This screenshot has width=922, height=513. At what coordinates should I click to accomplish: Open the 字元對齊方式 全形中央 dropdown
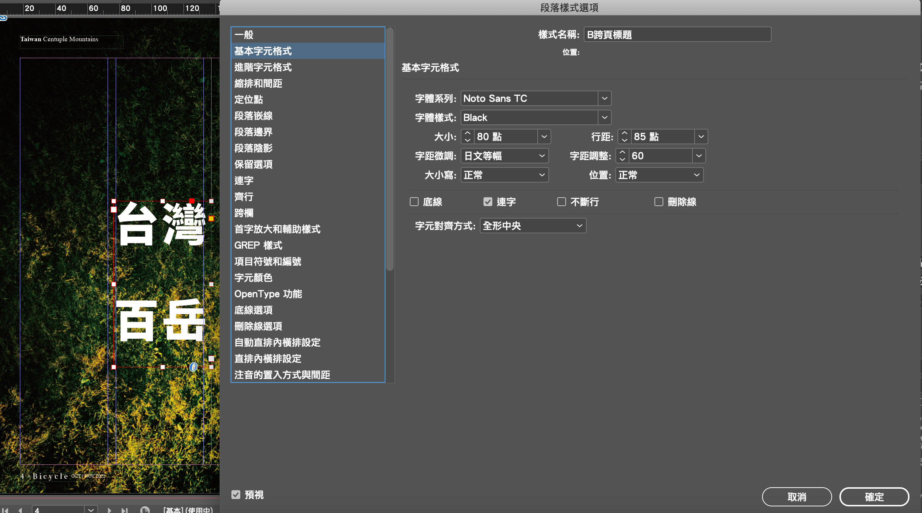click(533, 226)
